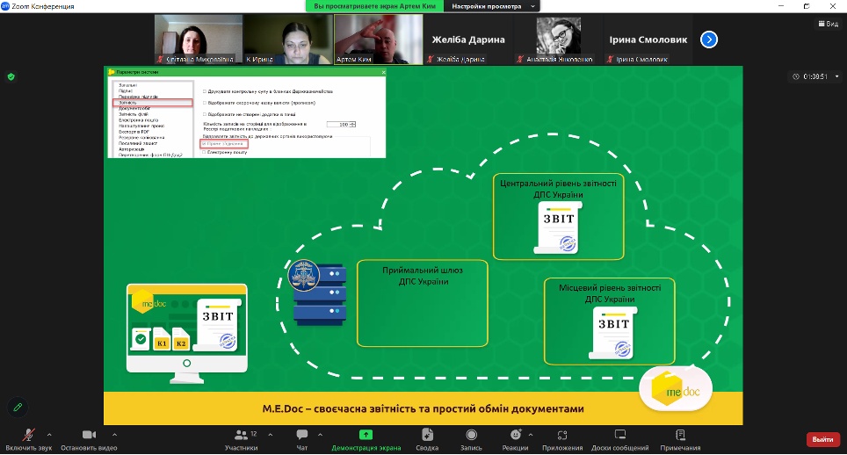
Task: Expand video options arrow beside Остановить видео
Action: tap(114, 435)
